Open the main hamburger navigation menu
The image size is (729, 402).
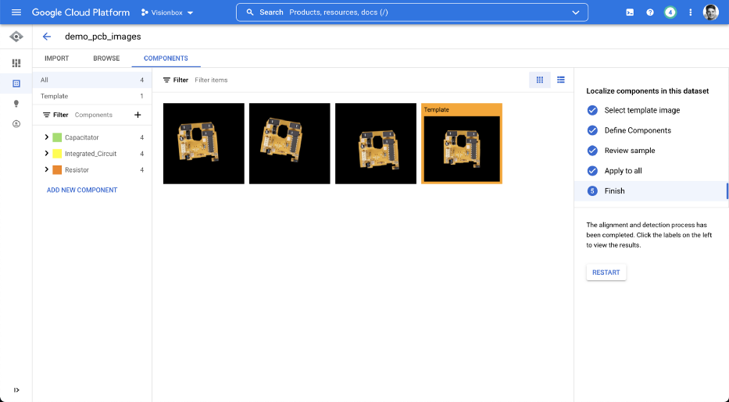point(16,12)
